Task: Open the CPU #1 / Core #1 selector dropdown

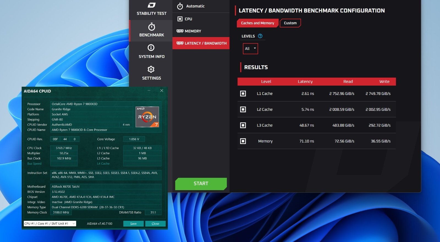Action: (x=50, y=224)
